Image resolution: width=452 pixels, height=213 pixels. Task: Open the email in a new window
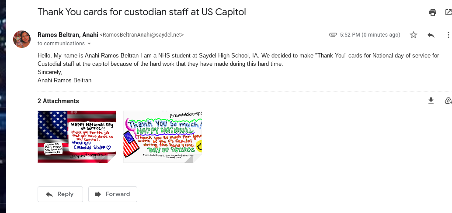pyautogui.click(x=448, y=12)
